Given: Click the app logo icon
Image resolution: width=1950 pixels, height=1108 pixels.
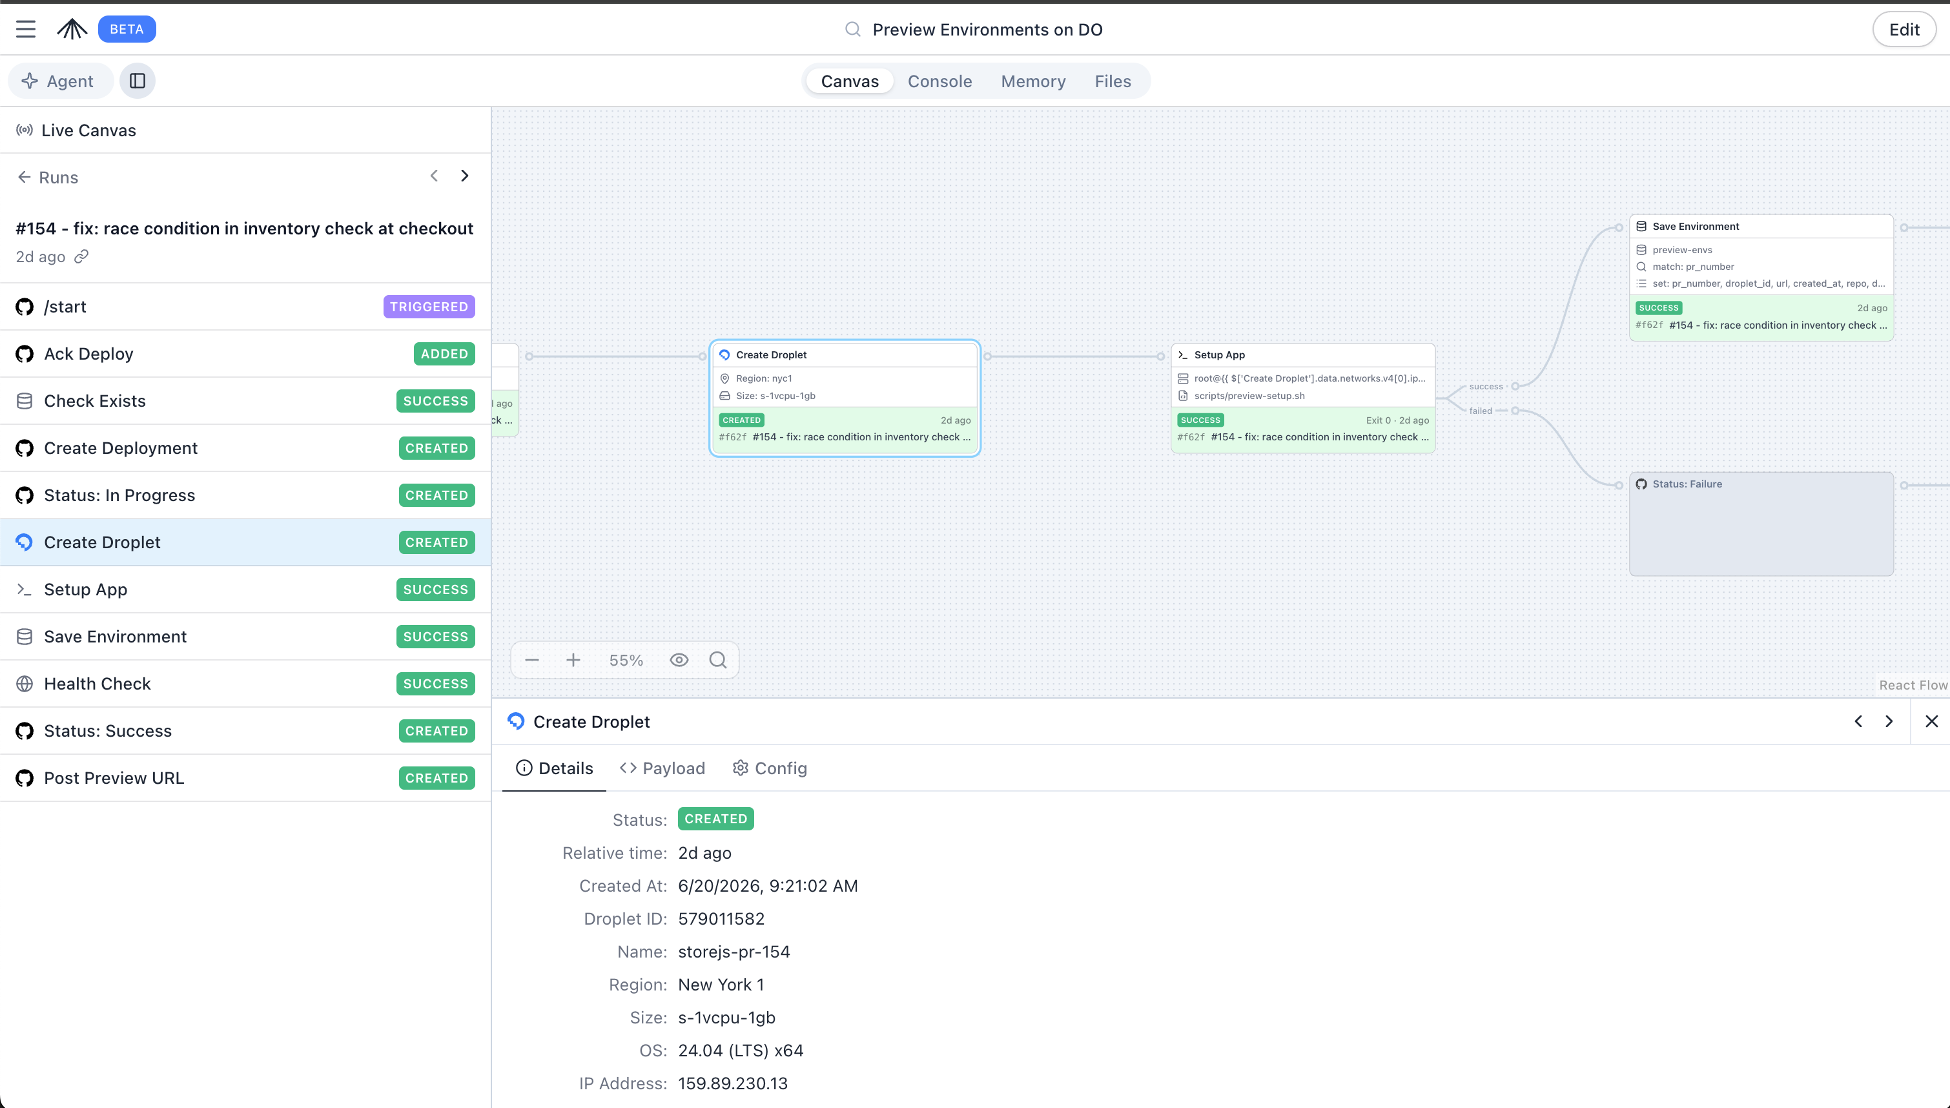Looking at the screenshot, I should (72, 29).
